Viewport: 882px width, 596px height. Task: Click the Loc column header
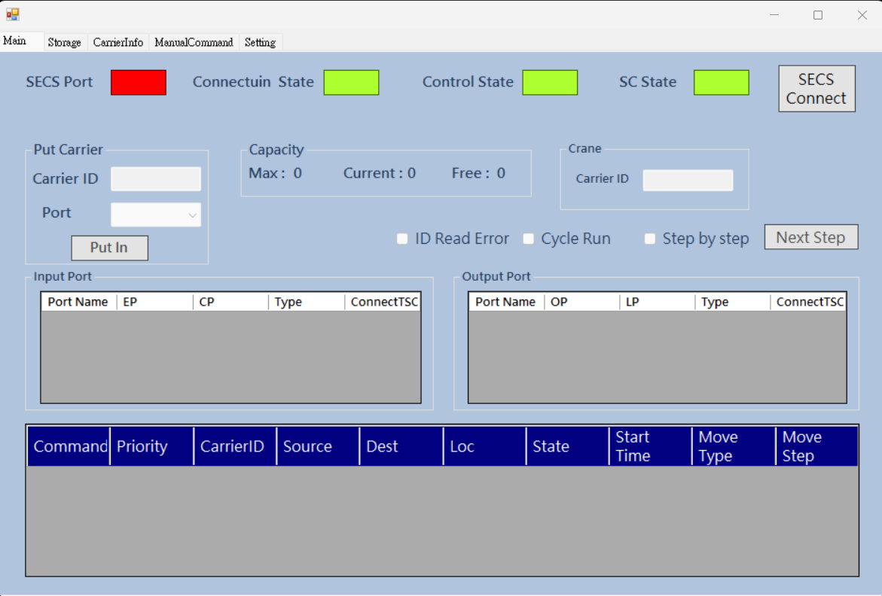[x=485, y=446]
